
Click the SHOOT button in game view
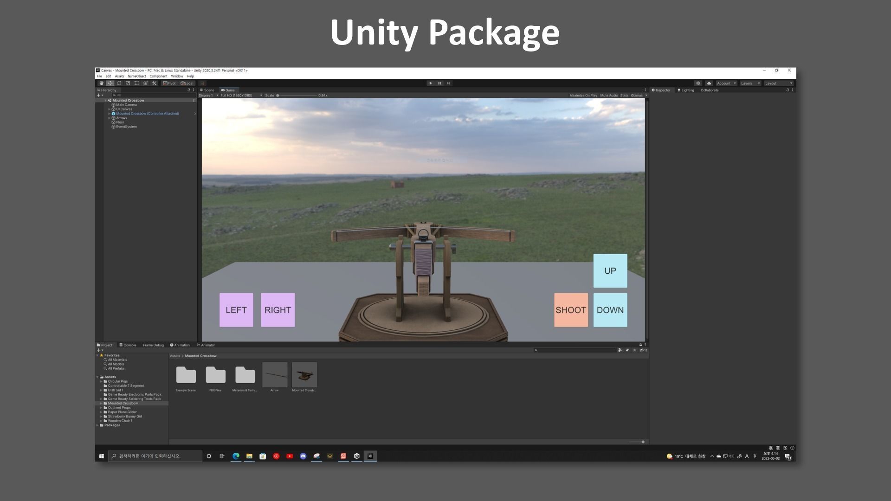click(570, 310)
